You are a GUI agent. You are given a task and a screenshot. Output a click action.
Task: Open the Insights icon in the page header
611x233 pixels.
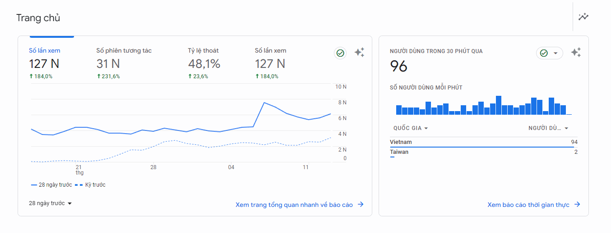(x=583, y=17)
